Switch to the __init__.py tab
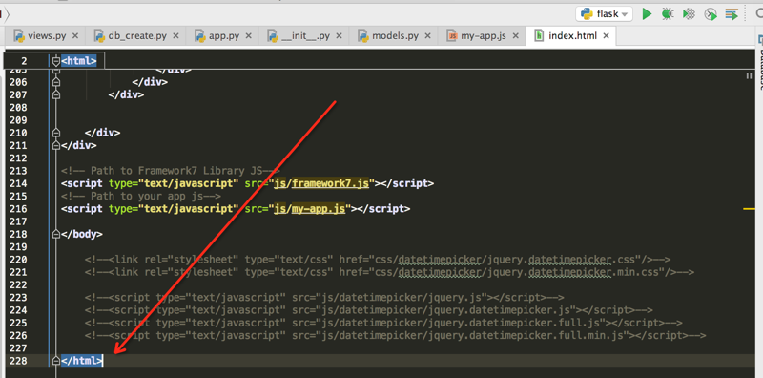 (305, 36)
